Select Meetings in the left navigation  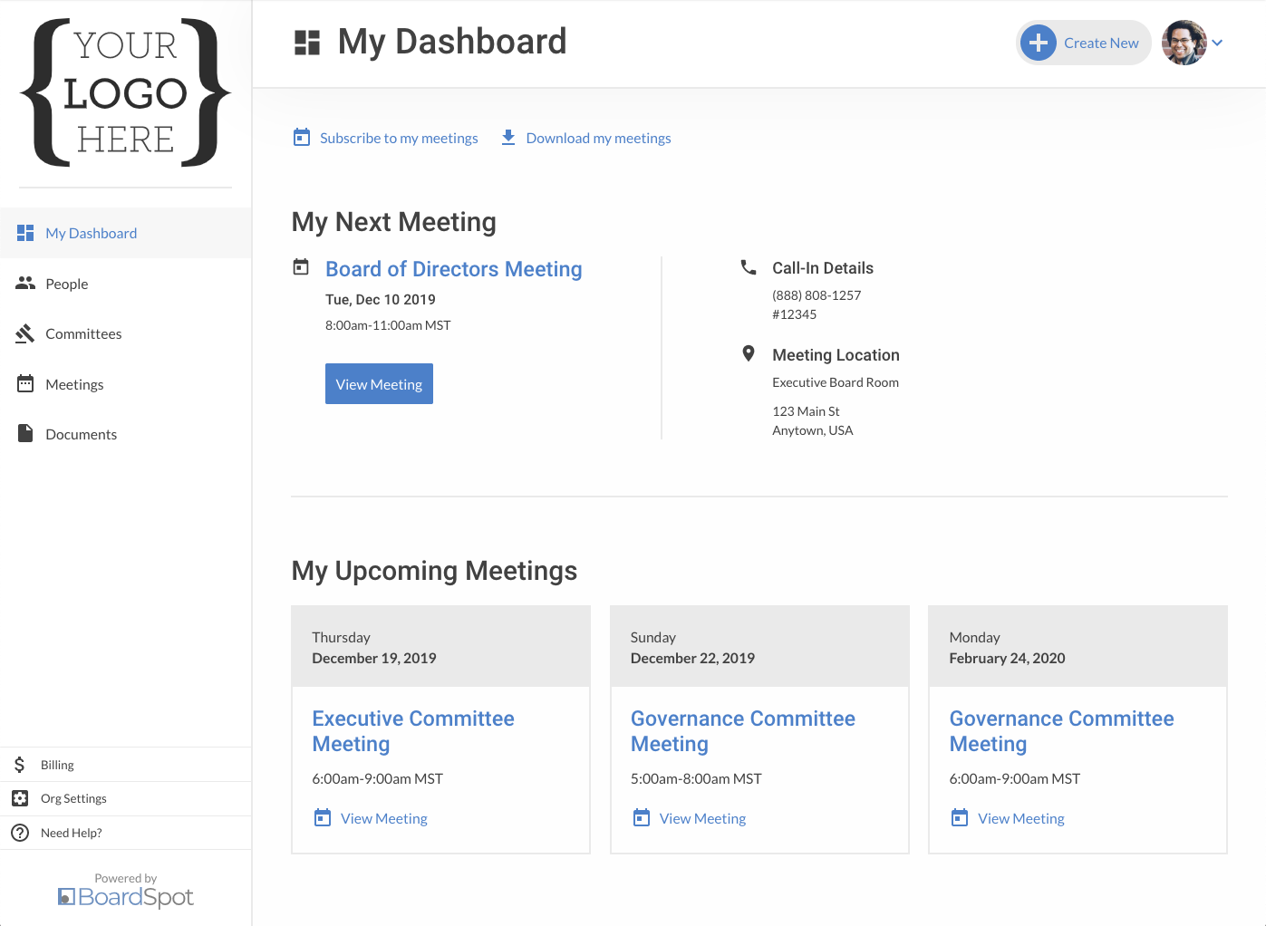(74, 383)
